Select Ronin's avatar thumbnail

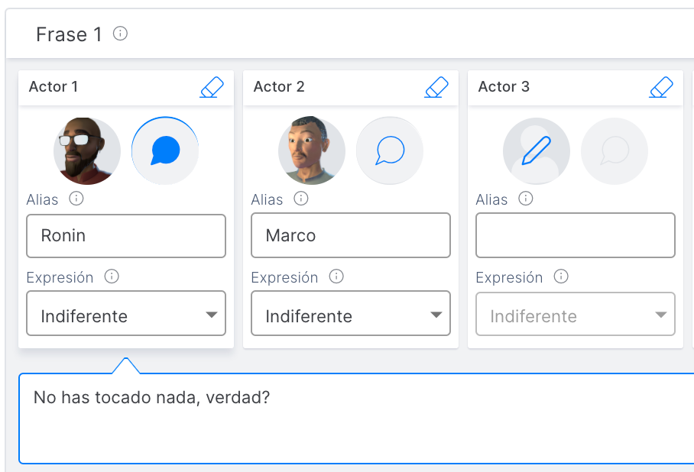tap(87, 151)
